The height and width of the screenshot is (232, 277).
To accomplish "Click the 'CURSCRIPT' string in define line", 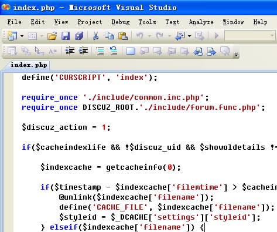I will tap(80, 78).
